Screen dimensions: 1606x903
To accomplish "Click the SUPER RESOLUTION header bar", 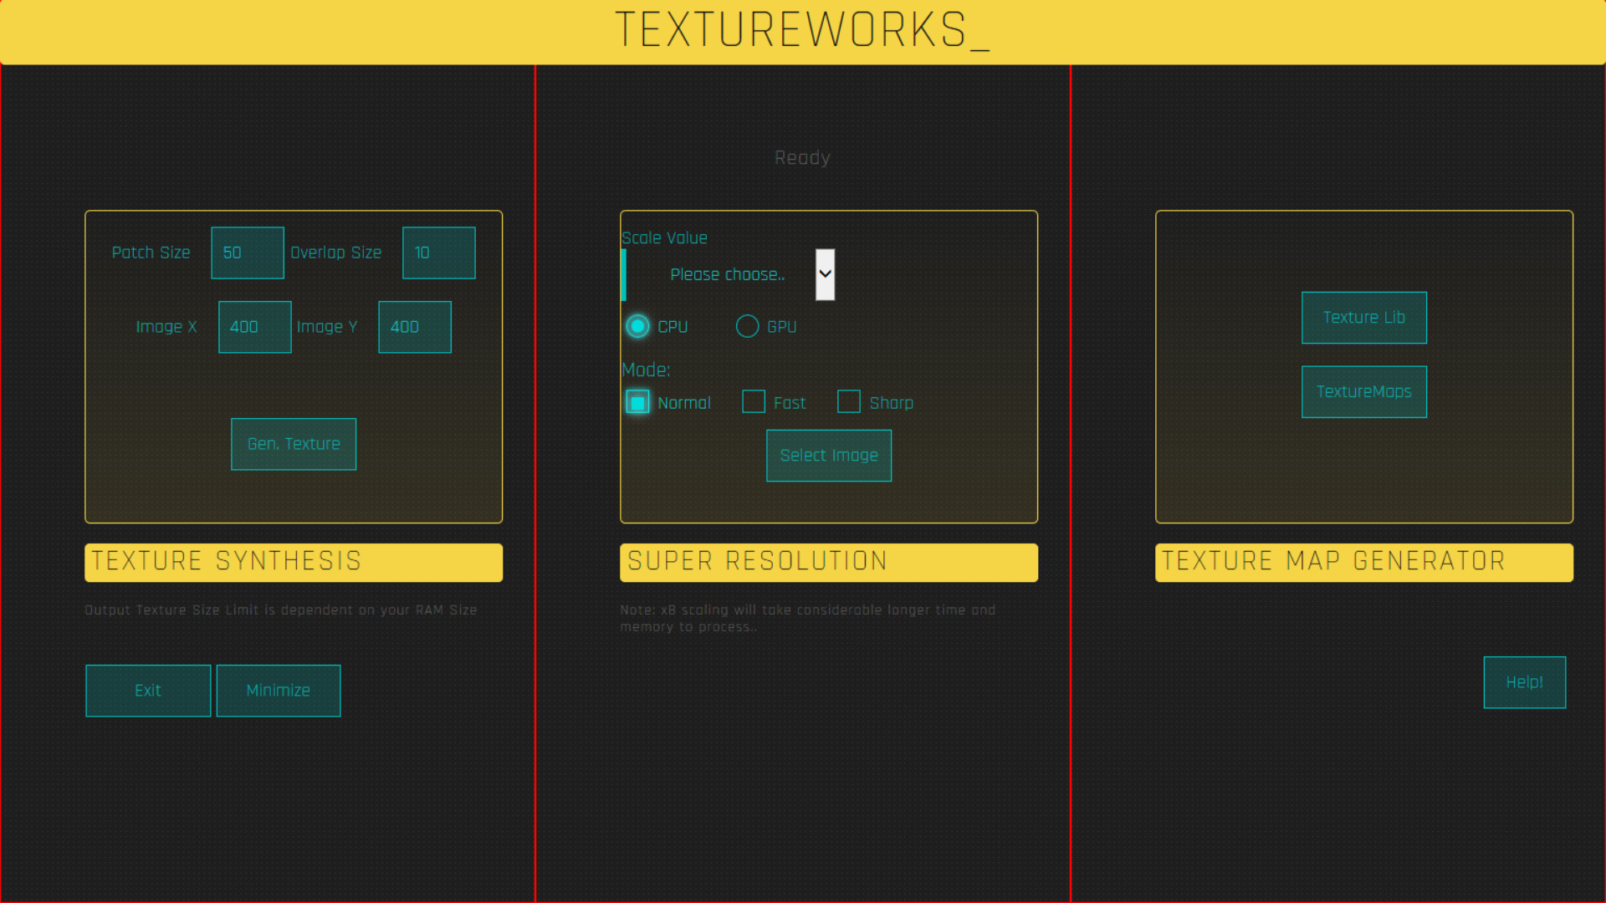I will [828, 562].
